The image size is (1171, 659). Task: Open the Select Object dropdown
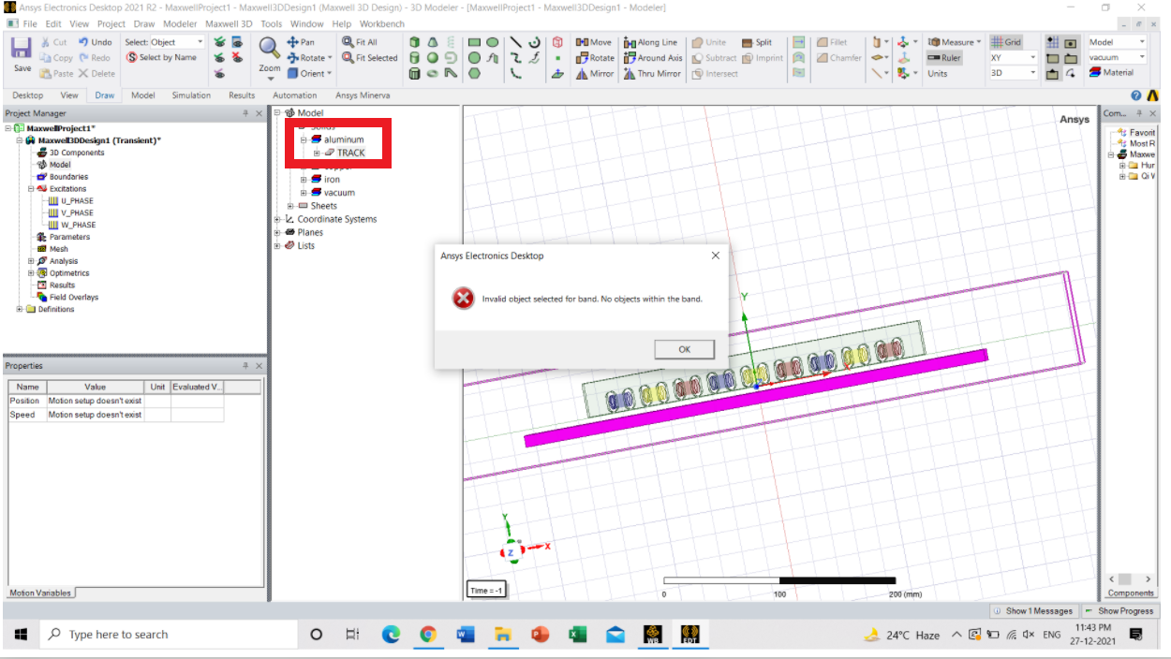click(x=178, y=42)
